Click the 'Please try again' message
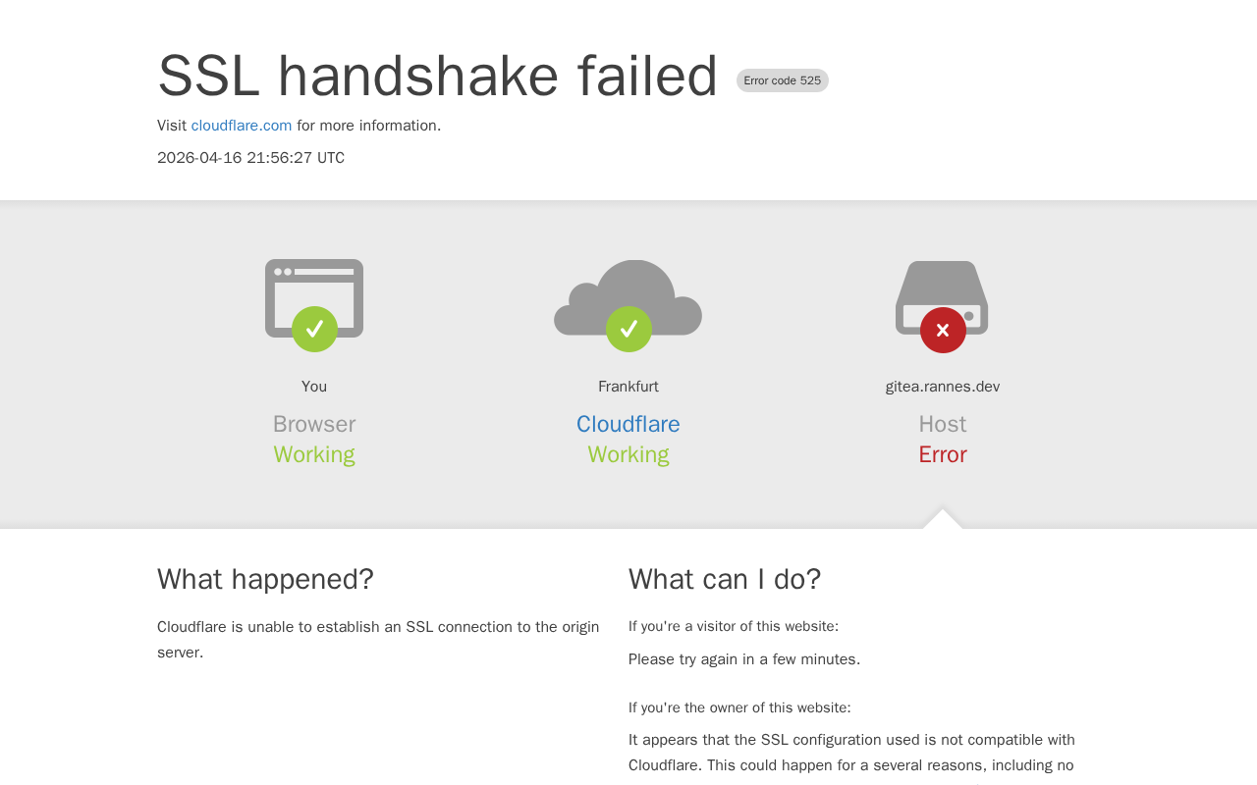Image resolution: width=1257 pixels, height=785 pixels. (744, 659)
